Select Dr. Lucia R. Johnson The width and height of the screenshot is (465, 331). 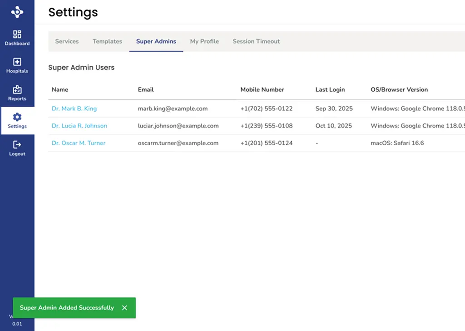[79, 126]
